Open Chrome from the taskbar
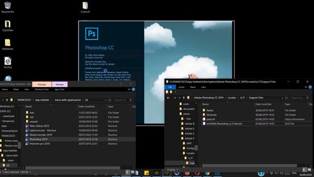Screen dimensions: 314x177 (207, 173)
